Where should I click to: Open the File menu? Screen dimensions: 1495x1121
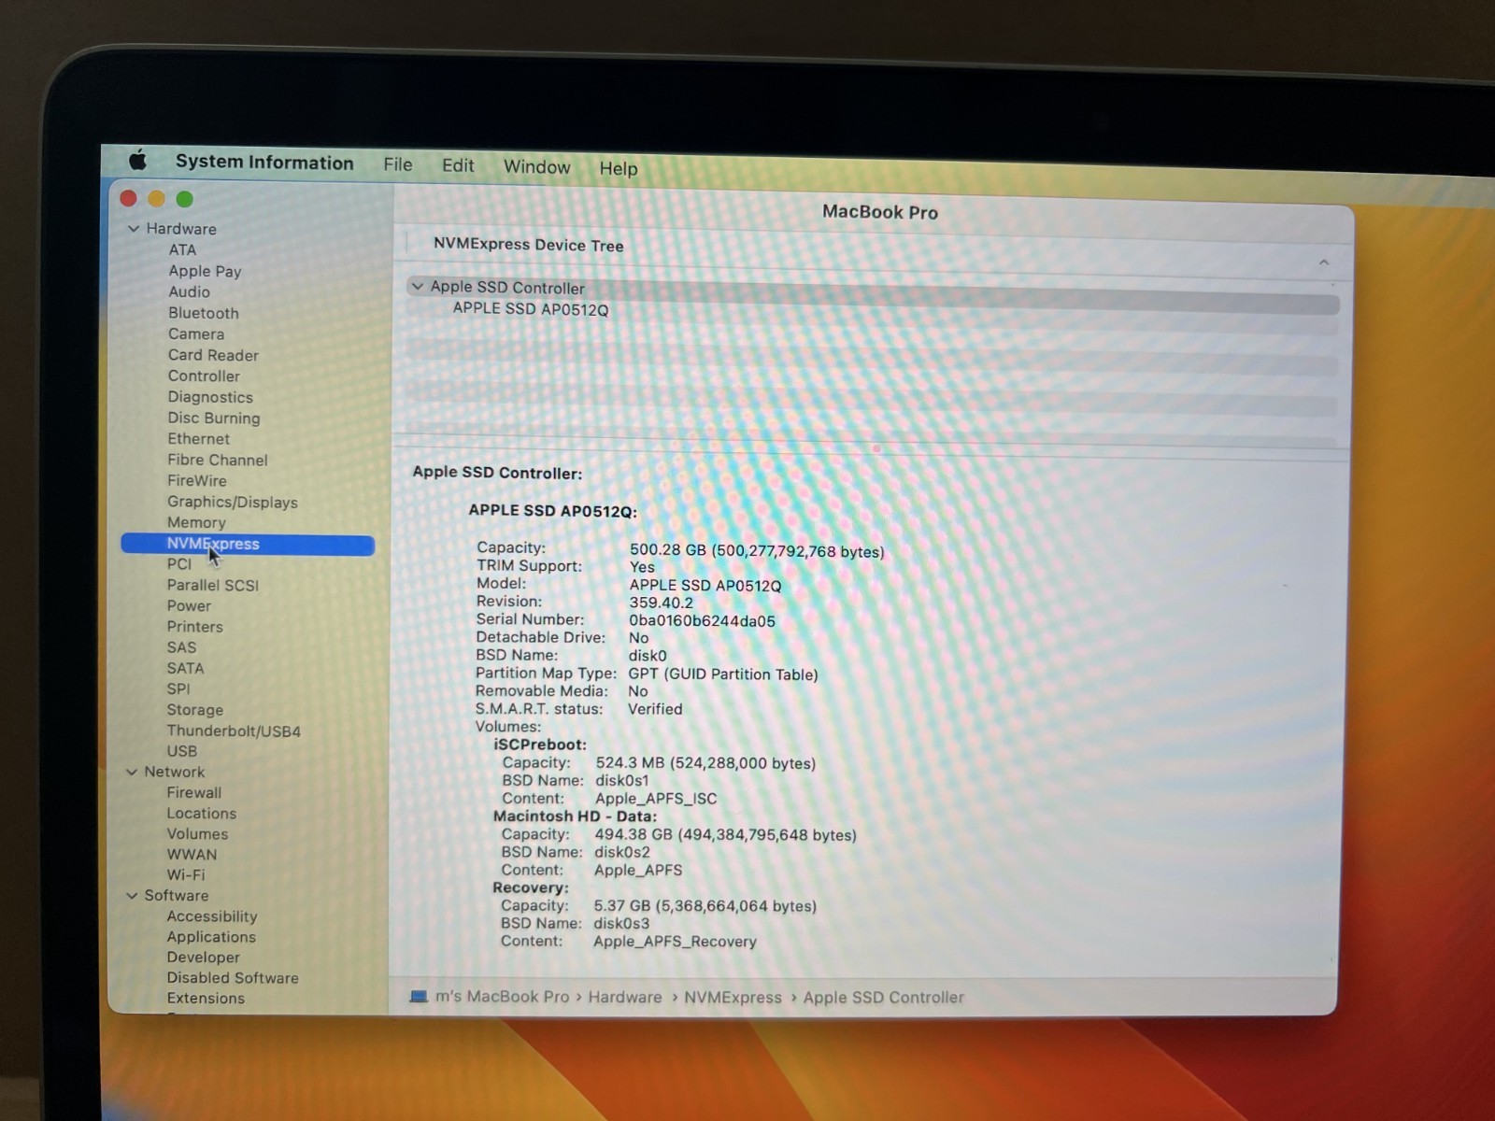pyautogui.click(x=397, y=164)
